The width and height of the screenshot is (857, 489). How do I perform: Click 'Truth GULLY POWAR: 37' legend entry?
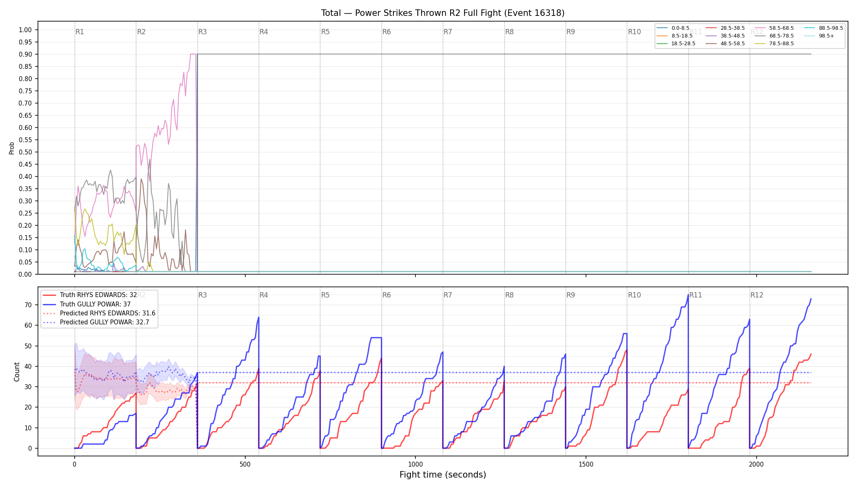tap(87, 304)
